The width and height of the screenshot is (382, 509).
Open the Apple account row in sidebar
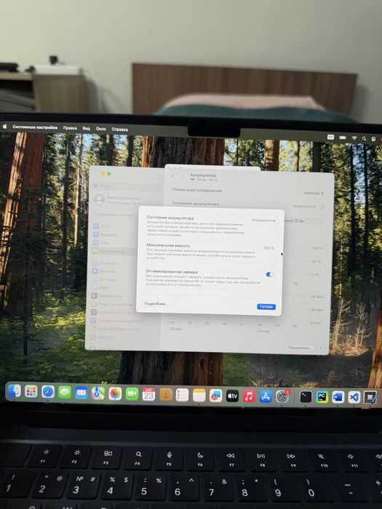click(x=119, y=200)
